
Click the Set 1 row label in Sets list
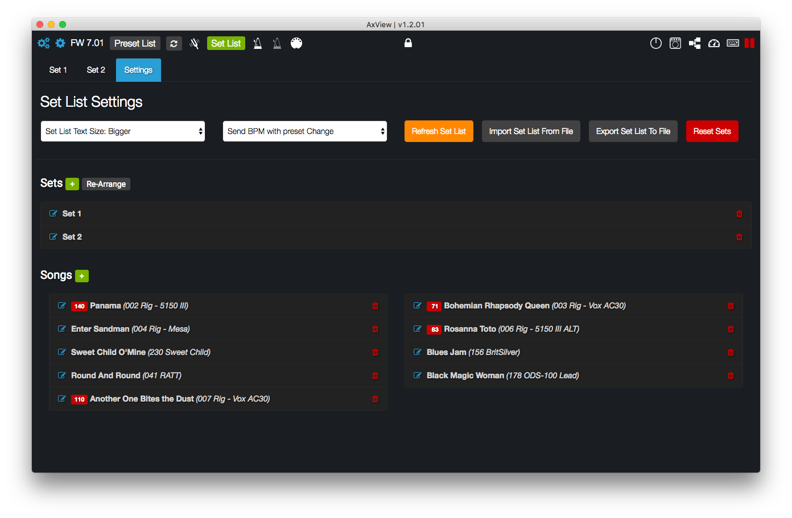pos(72,214)
